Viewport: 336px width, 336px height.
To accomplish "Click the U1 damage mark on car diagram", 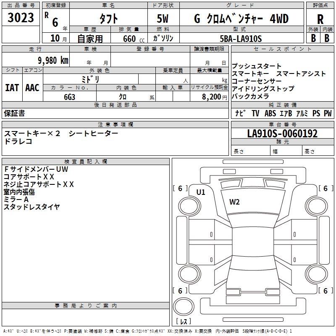I will click(201, 192).
